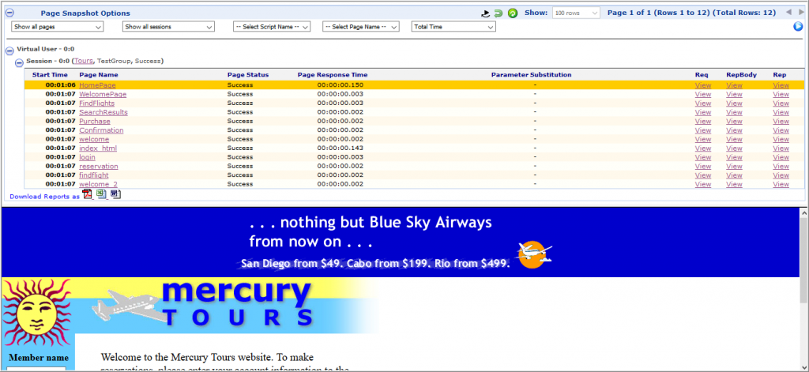This screenshot has width=809, height=372.
Task: Download the report as Word
Action: click(115, 194)
